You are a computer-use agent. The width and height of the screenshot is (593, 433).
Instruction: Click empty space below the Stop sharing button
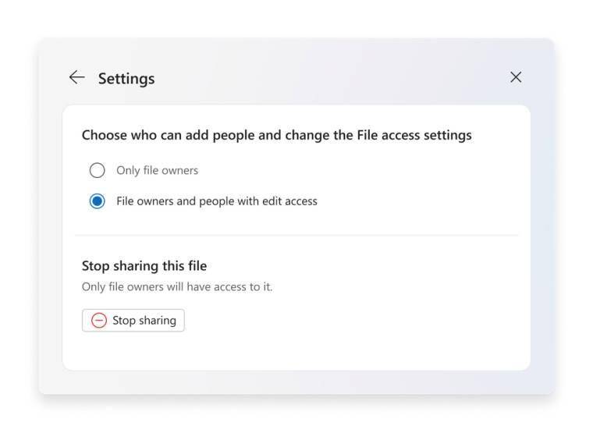(x=296, y=352)
